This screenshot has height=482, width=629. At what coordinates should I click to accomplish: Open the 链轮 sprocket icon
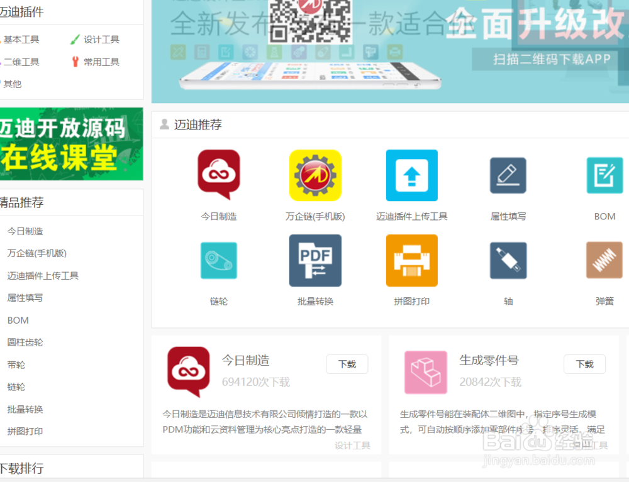219,260
